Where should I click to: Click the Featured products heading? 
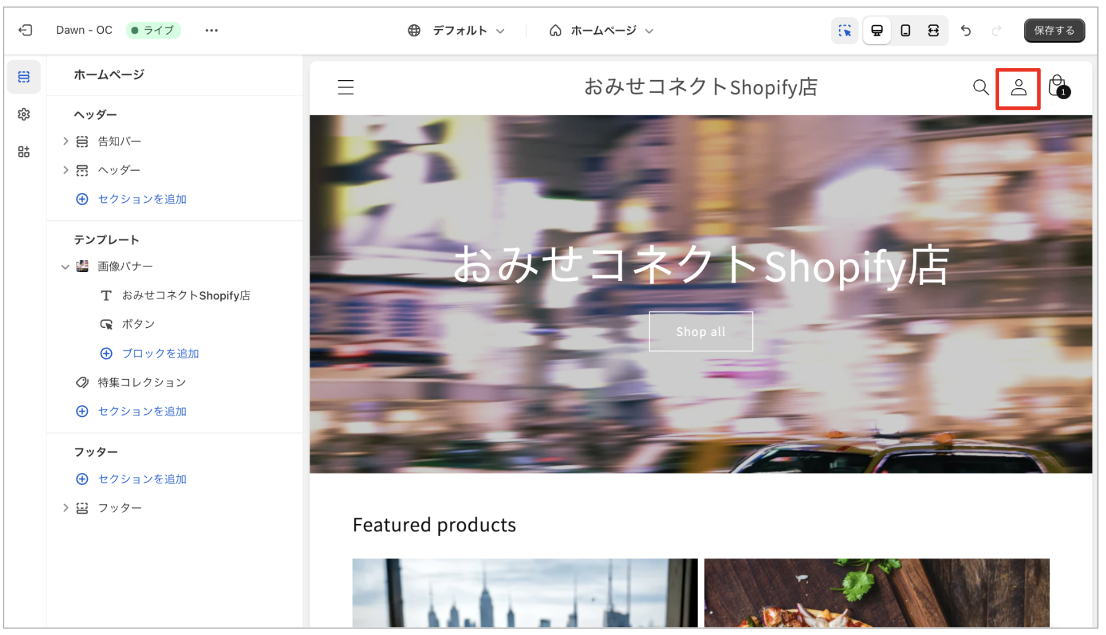point(434,525)
